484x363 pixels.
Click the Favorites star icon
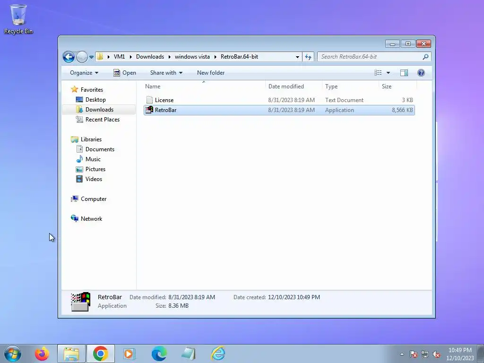click(x=74, y=89)
